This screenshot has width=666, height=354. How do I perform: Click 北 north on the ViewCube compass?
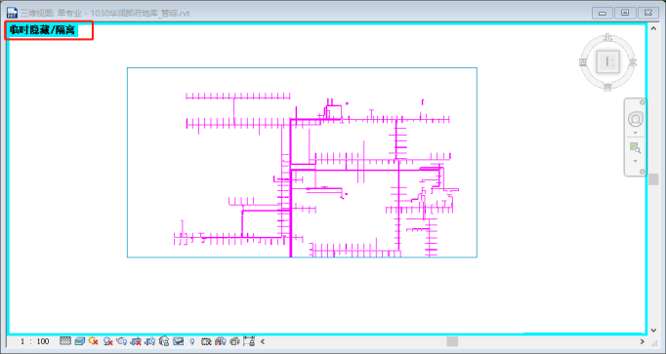click(x=607, y=39)
